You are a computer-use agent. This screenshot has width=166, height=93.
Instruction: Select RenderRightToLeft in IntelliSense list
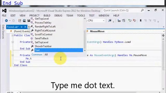click(x=45, y=27)
